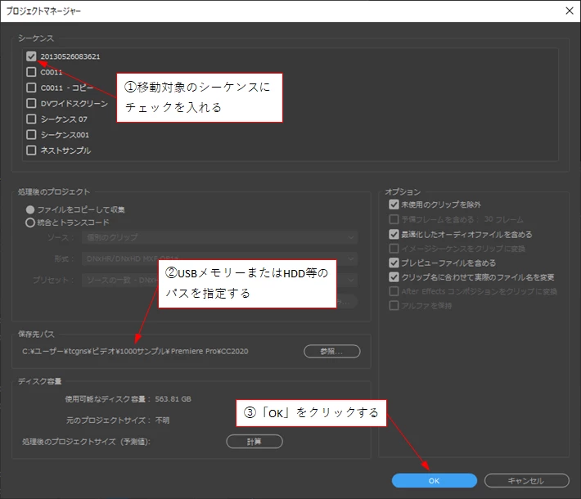Toggle プレビューファイルを含める checkbox

[394, 263]
